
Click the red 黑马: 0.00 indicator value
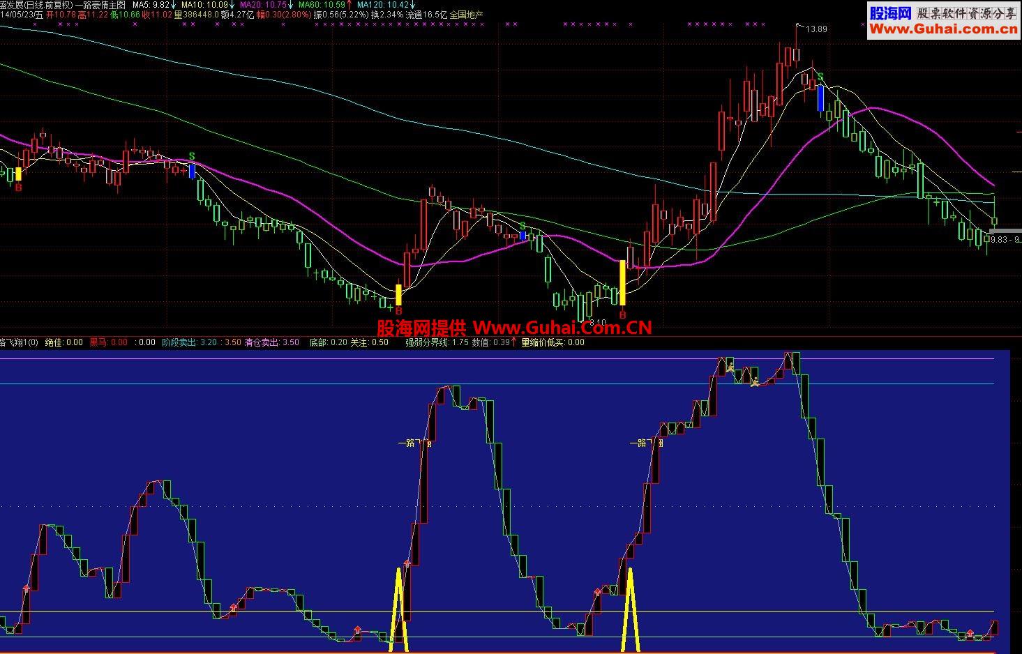coord(108,342)
